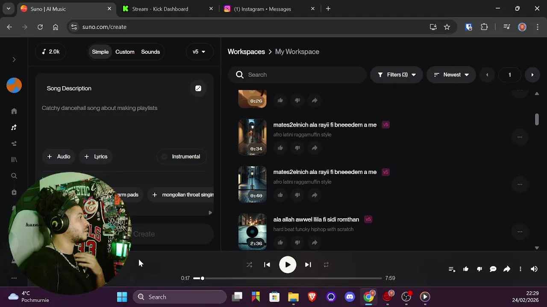This screenshot has height=307, width=547.
Task: Share the ala allah awwel llila song
Action: point(315,243)
